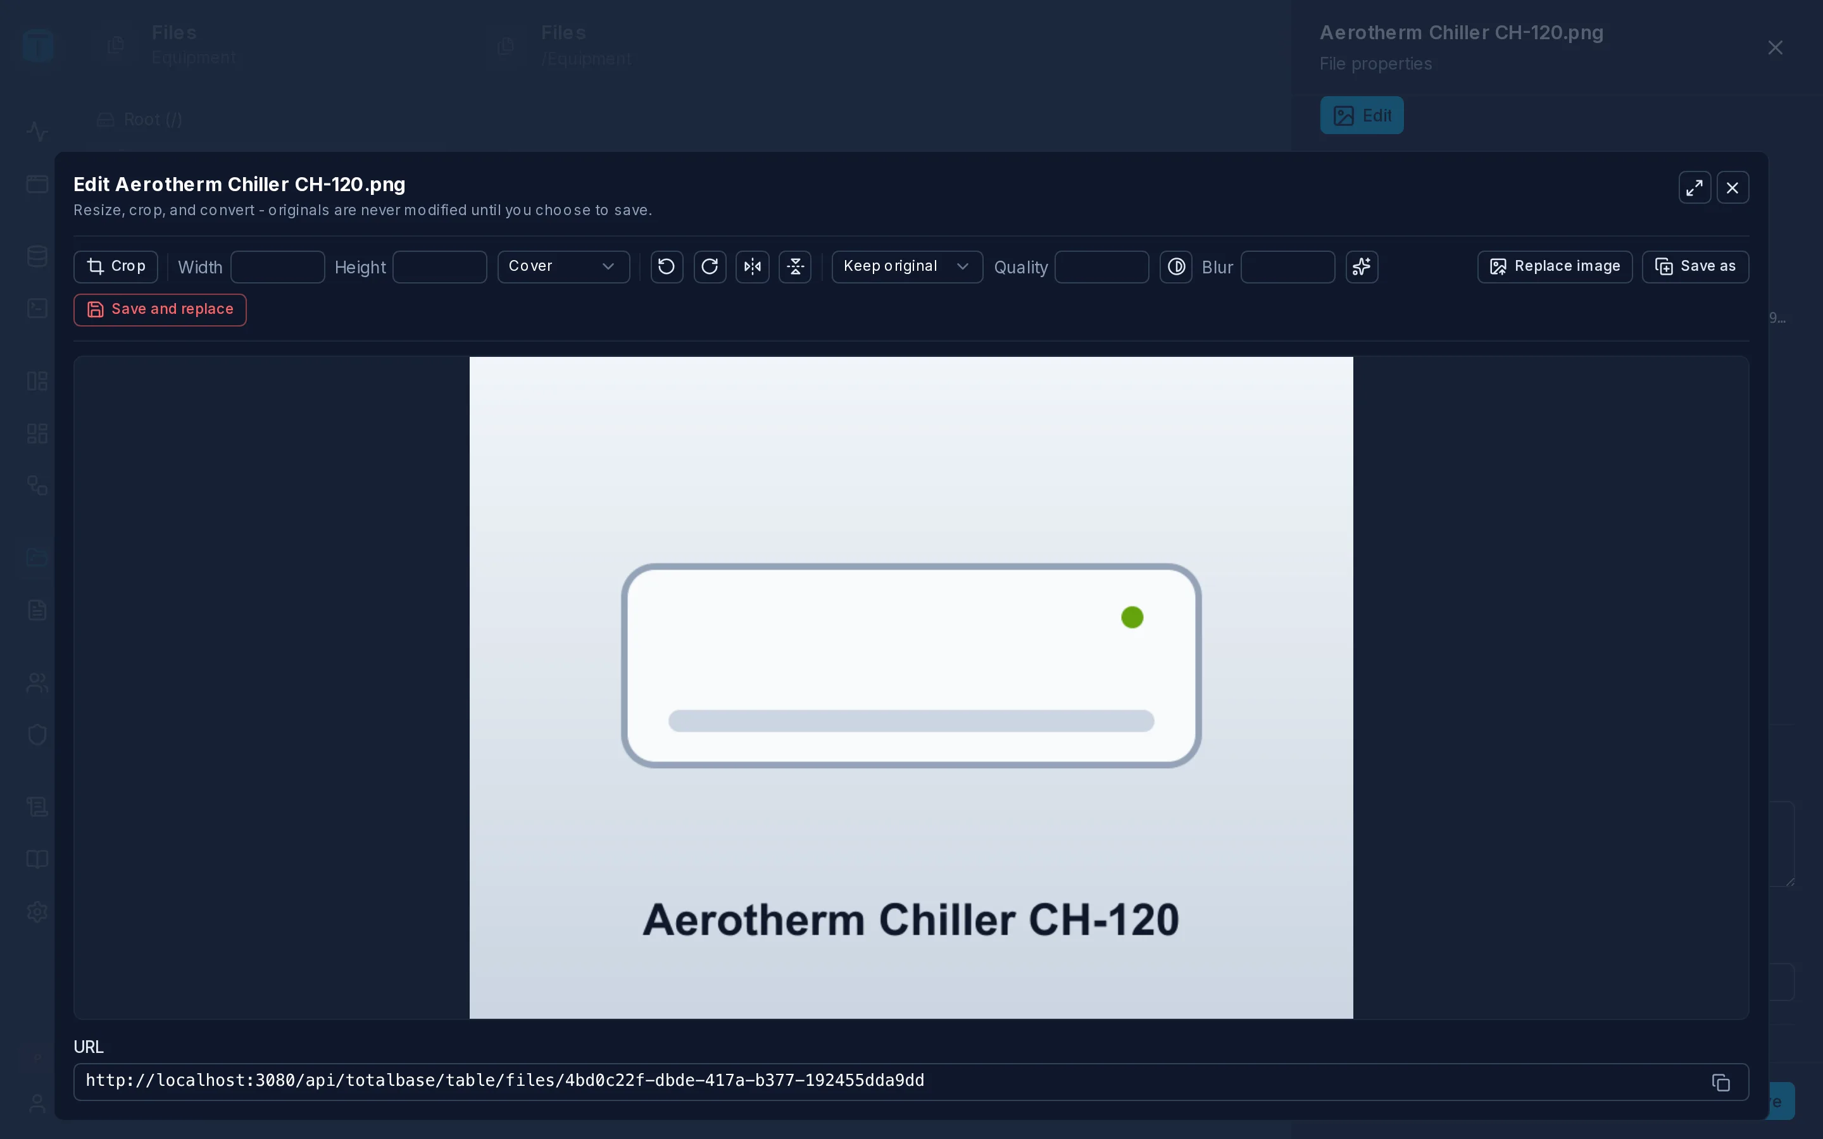Focus the Blur input field
1823x1139 pixels.
pyautogui.click(x=1288, y=266)
